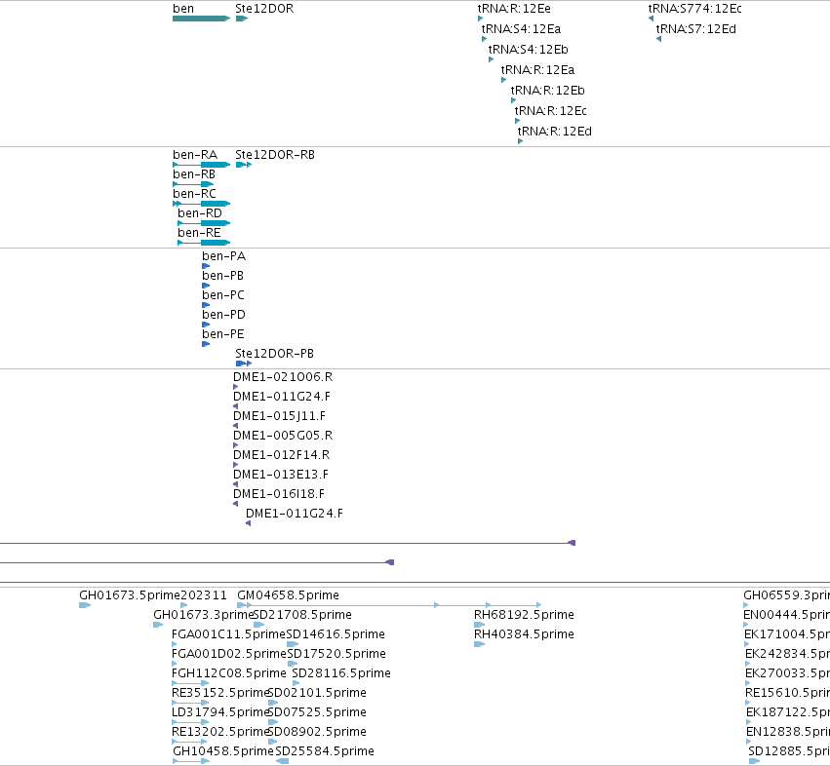This screenshot has height=766, width=830.
Task: Select tRNA:R:12Eb in the gene track
Action: 547,91
